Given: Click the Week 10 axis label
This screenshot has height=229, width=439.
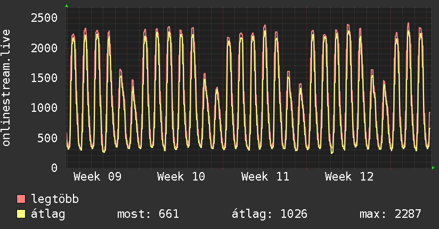Looking at the screenshot, I should (x=181, y=177).
